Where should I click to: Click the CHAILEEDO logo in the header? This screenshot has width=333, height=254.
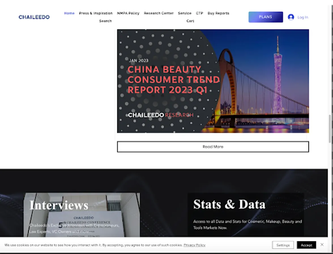34,17
